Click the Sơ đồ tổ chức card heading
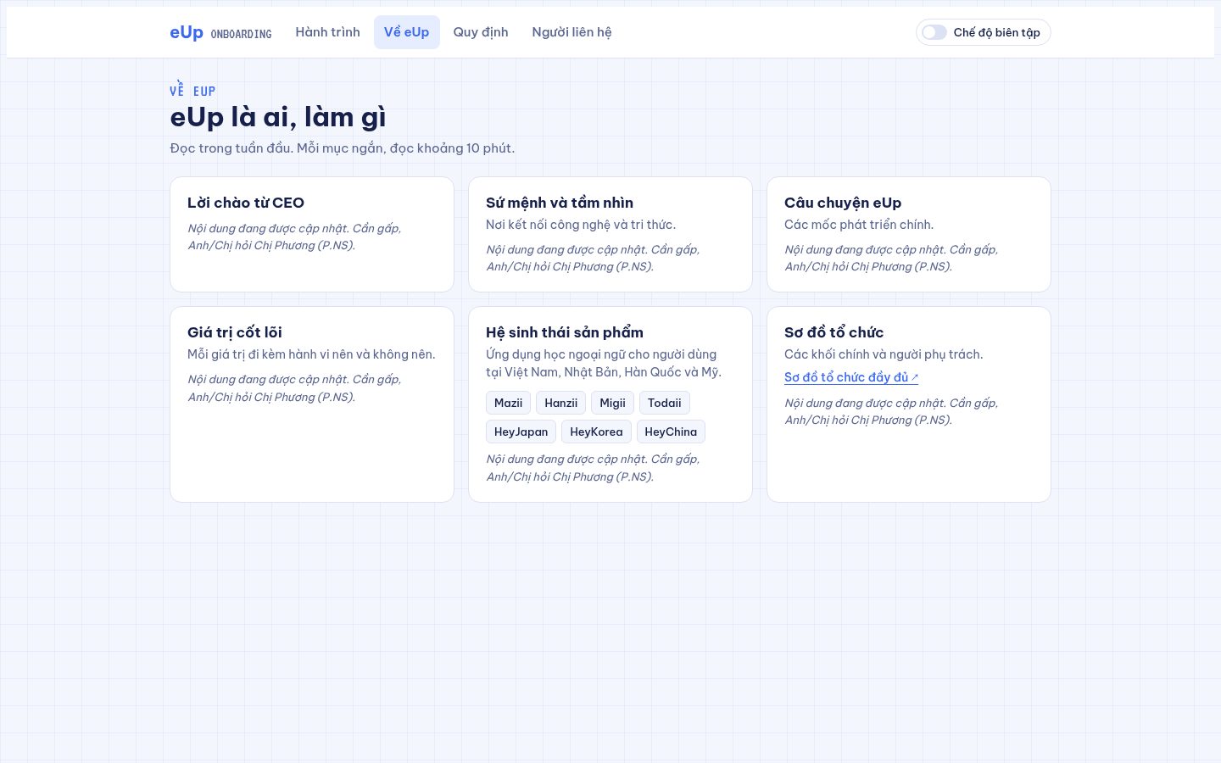 (x=834, y=332)
